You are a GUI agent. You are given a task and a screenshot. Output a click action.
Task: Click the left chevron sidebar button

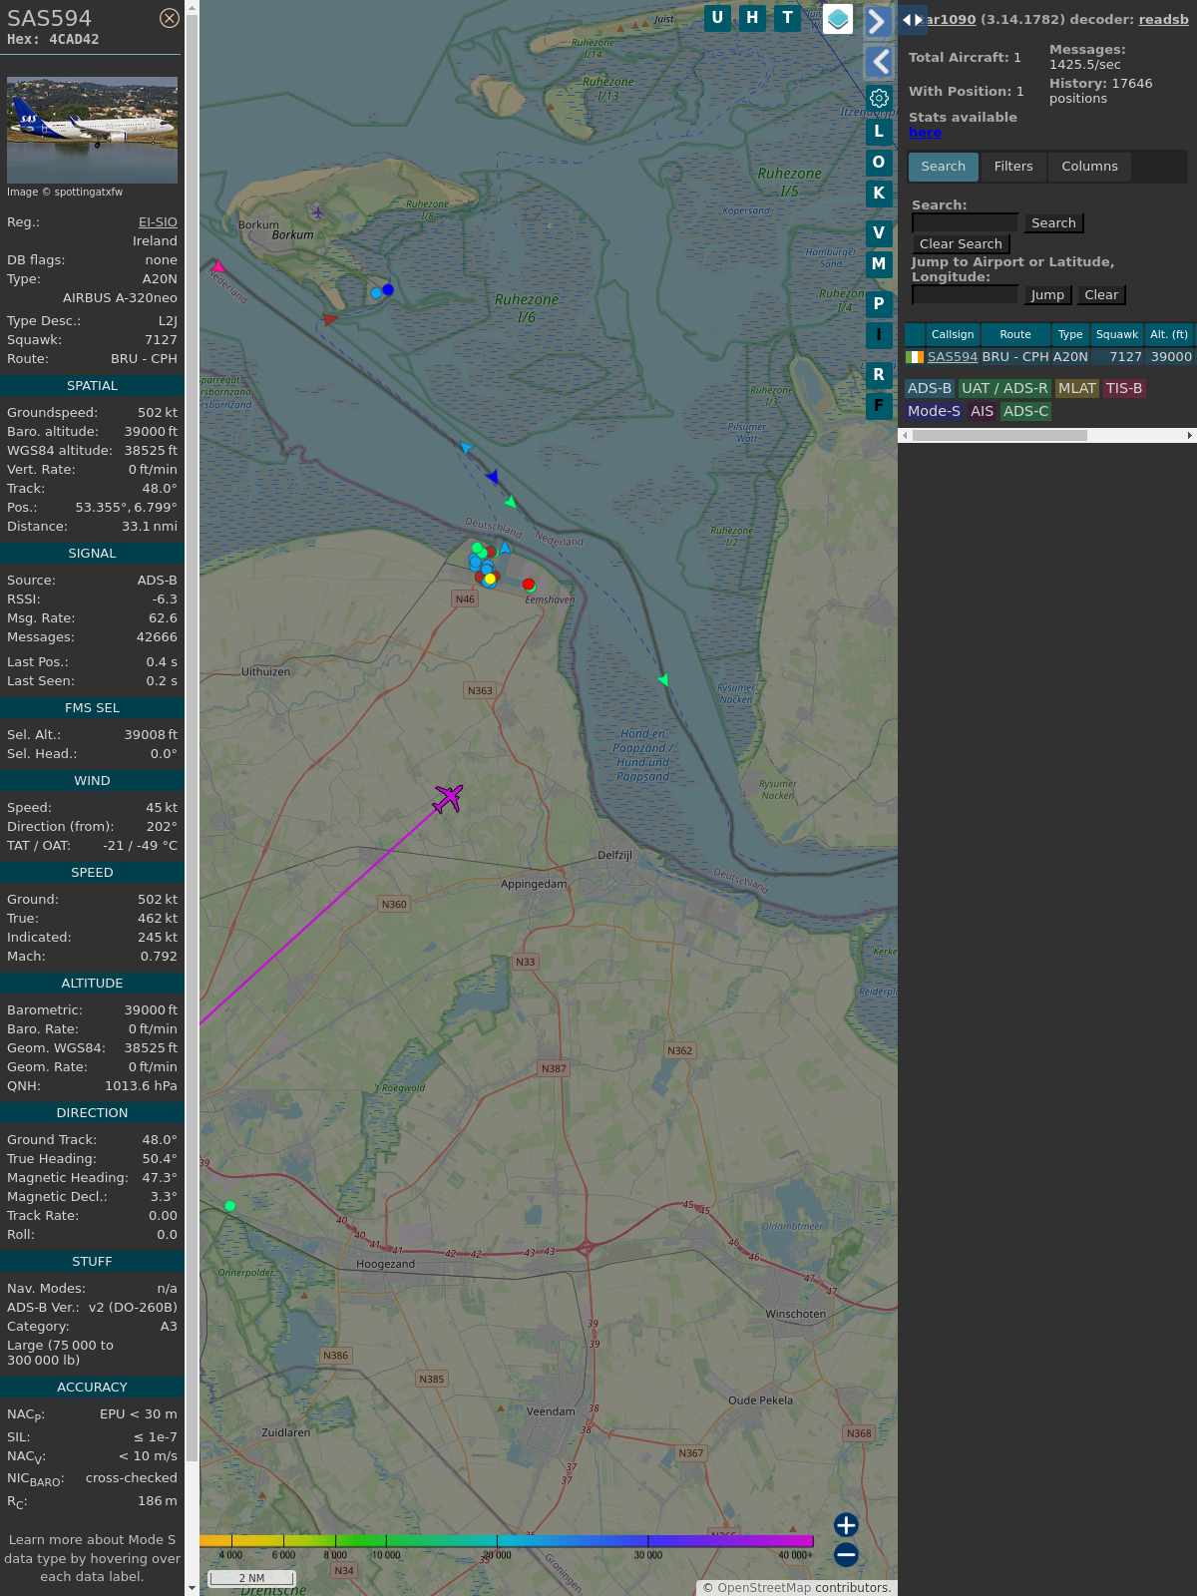pos(878,62)
